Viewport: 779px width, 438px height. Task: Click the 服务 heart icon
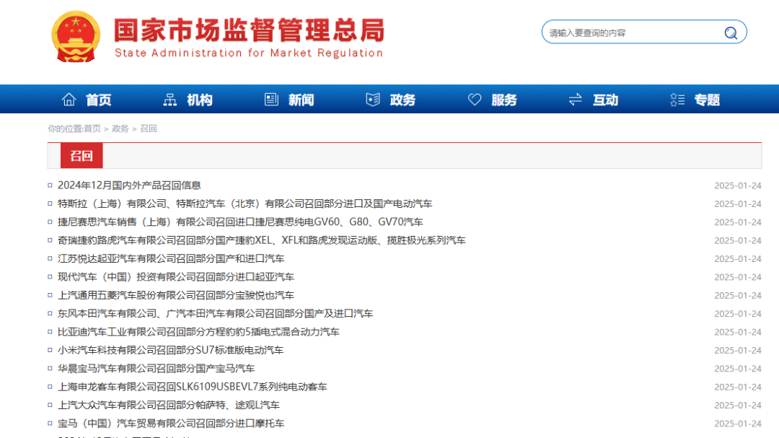[474, 99]
